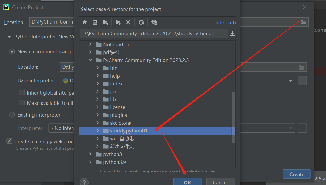Viewport: 326px width, 185px height.
Task: Open existing Interpreter dropdown arrow
Action: (x=290, y=128)
